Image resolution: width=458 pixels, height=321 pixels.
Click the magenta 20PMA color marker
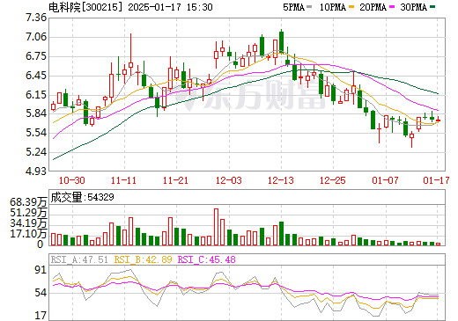392,6
